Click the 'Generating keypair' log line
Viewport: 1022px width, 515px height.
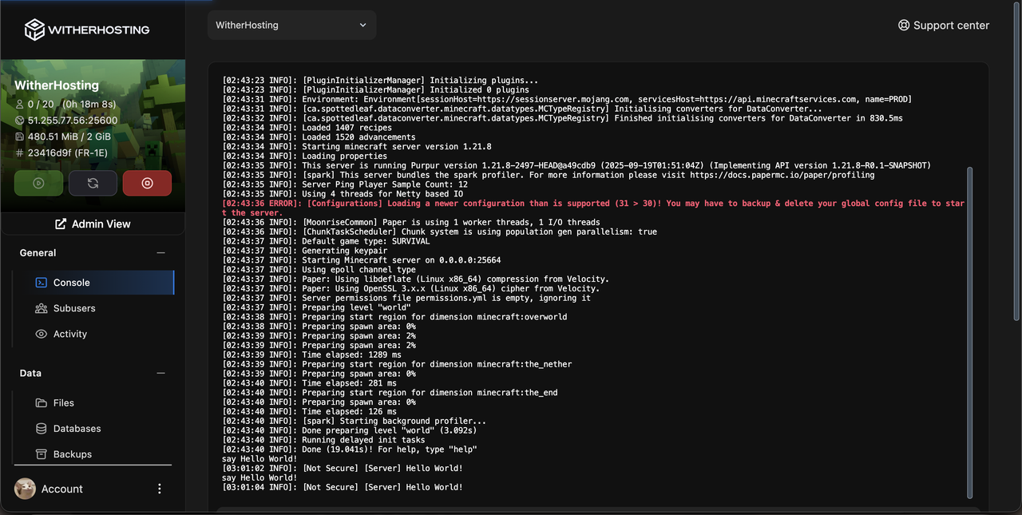(307, 251)
